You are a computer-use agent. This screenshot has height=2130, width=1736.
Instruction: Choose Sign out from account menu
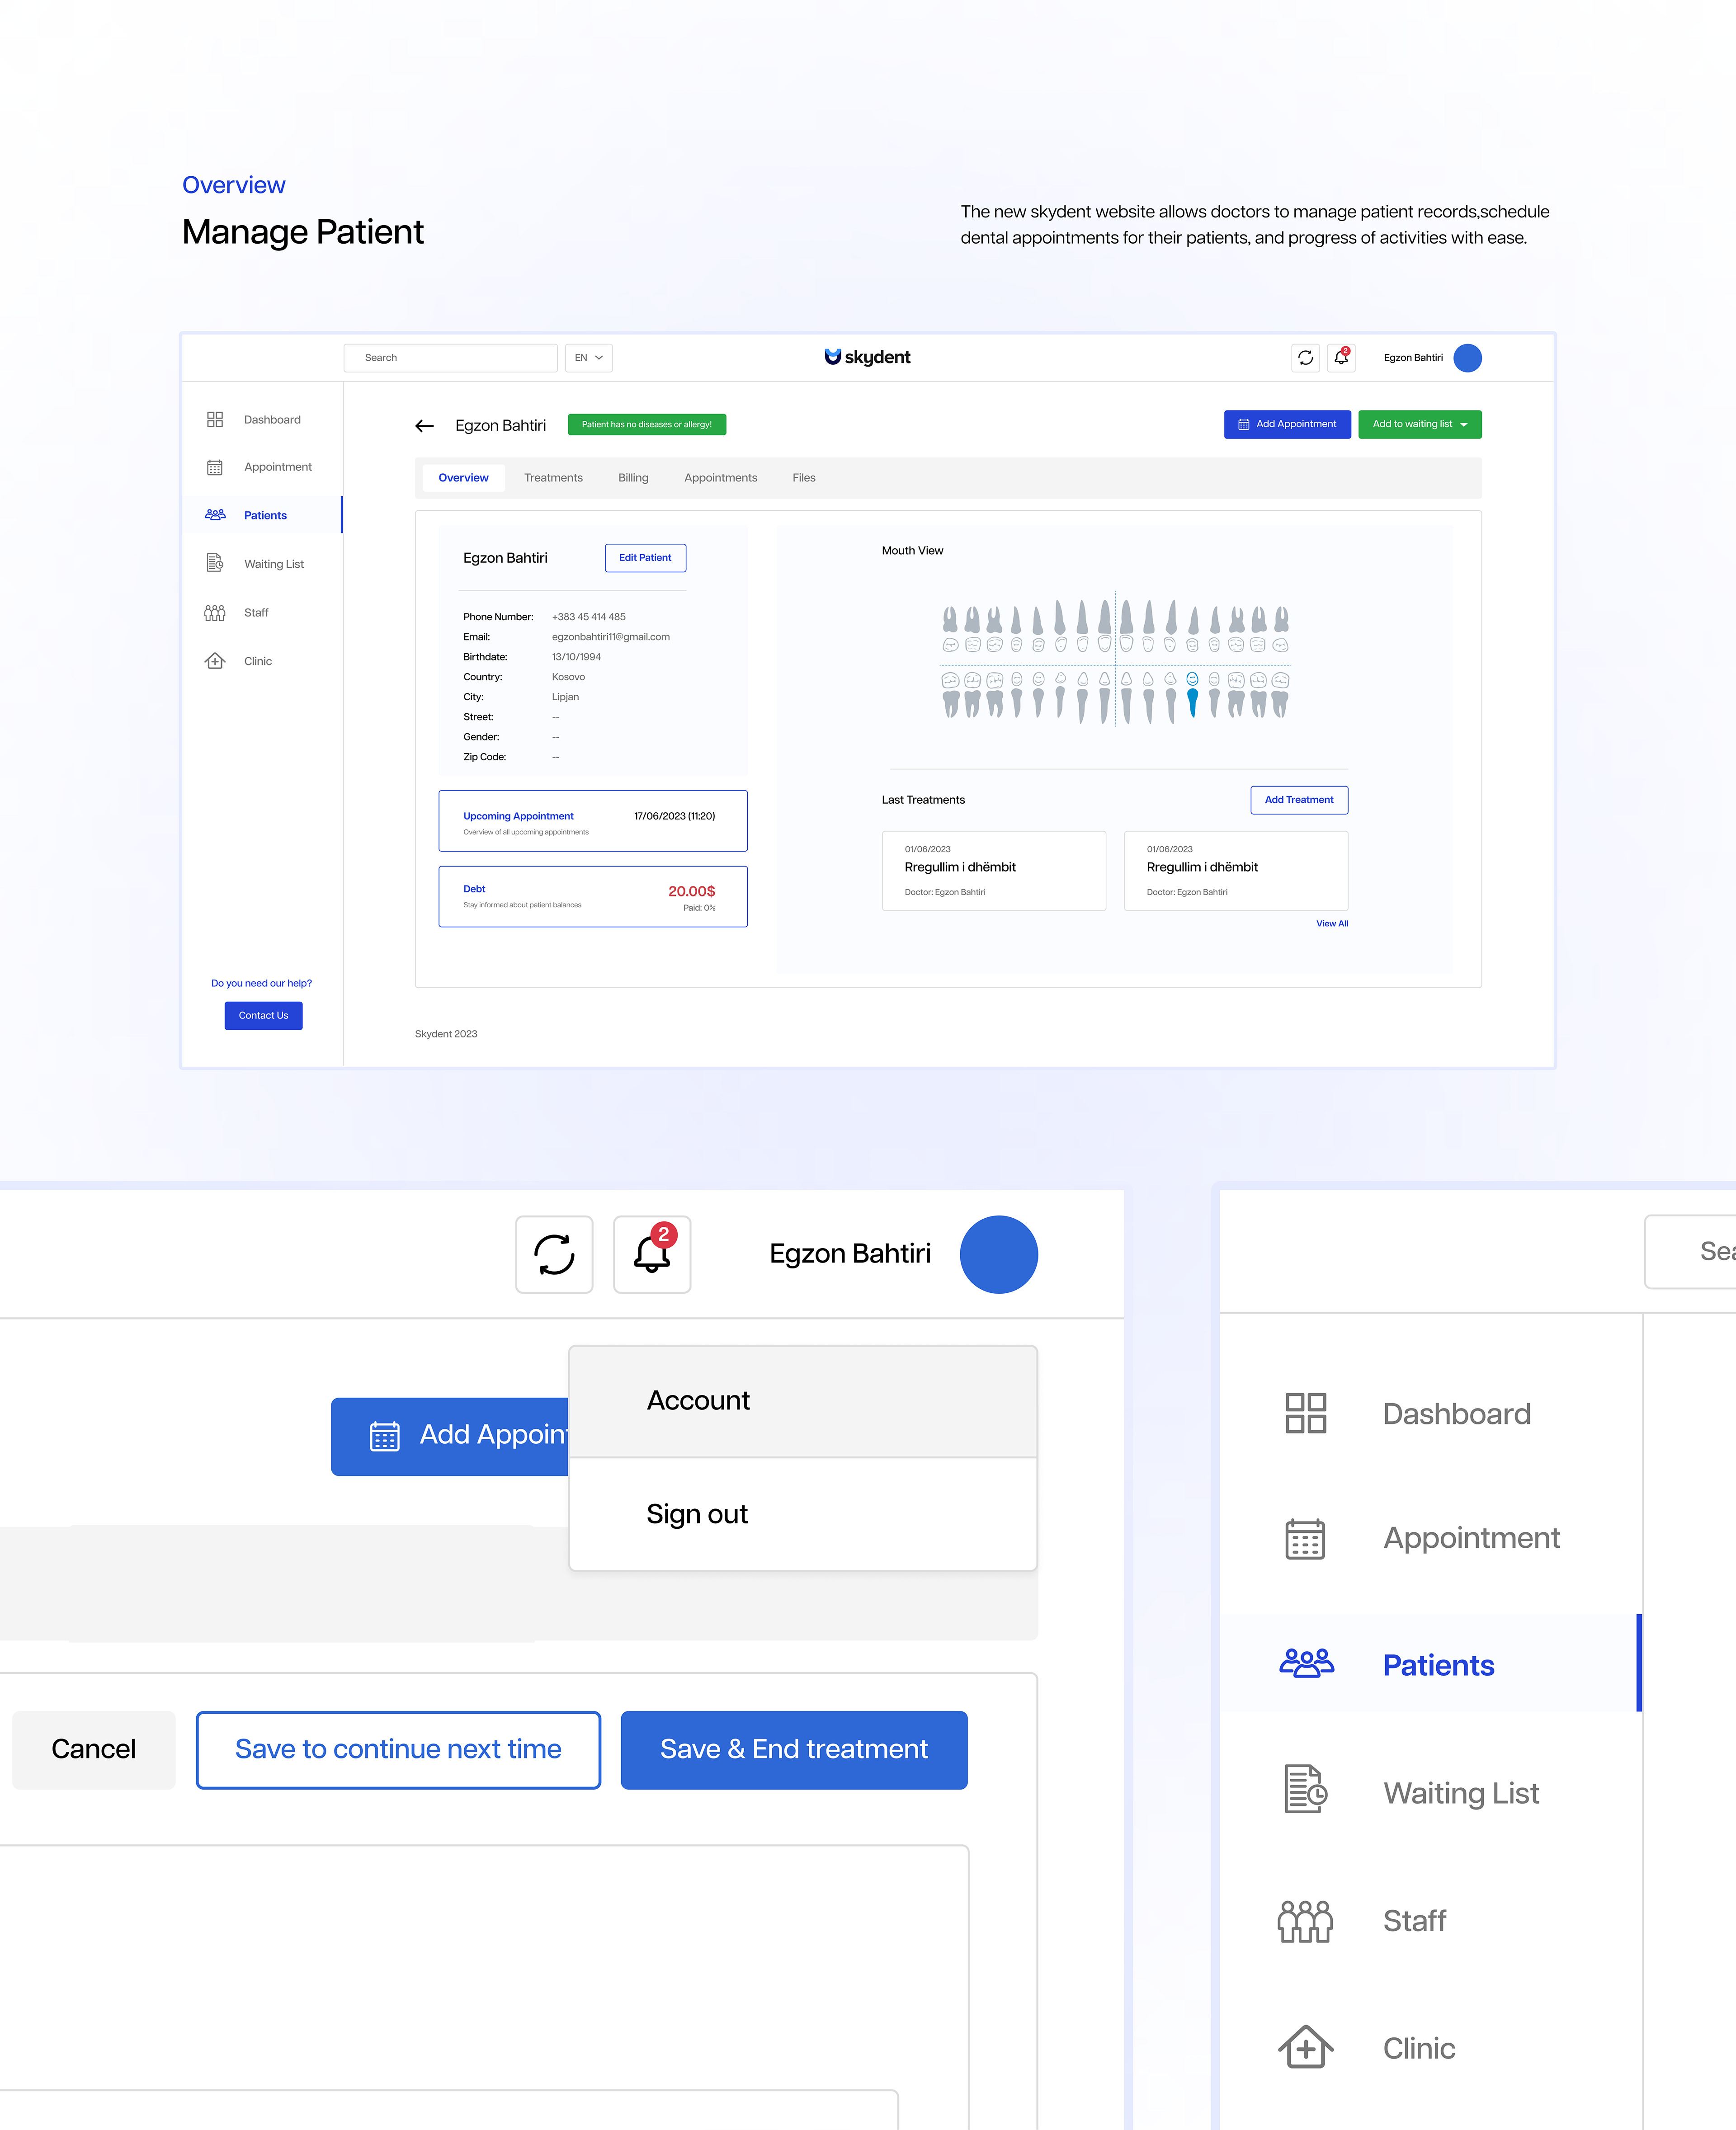point(697,1514)
